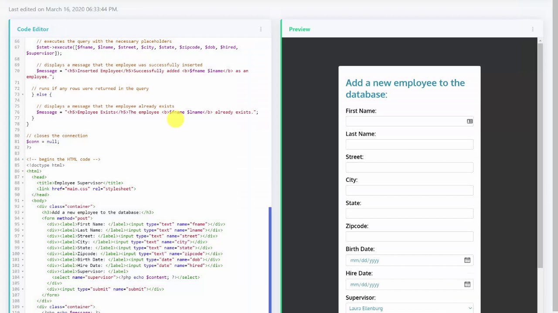Collapse the container div at line 92
This screenshot has width=558, height=313.
click(23, 206)
